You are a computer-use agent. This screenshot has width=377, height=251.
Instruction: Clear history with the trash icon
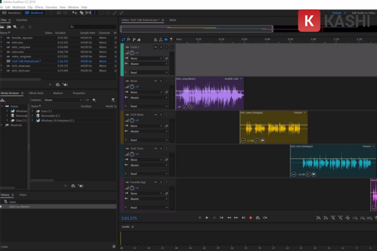(114, 247)
